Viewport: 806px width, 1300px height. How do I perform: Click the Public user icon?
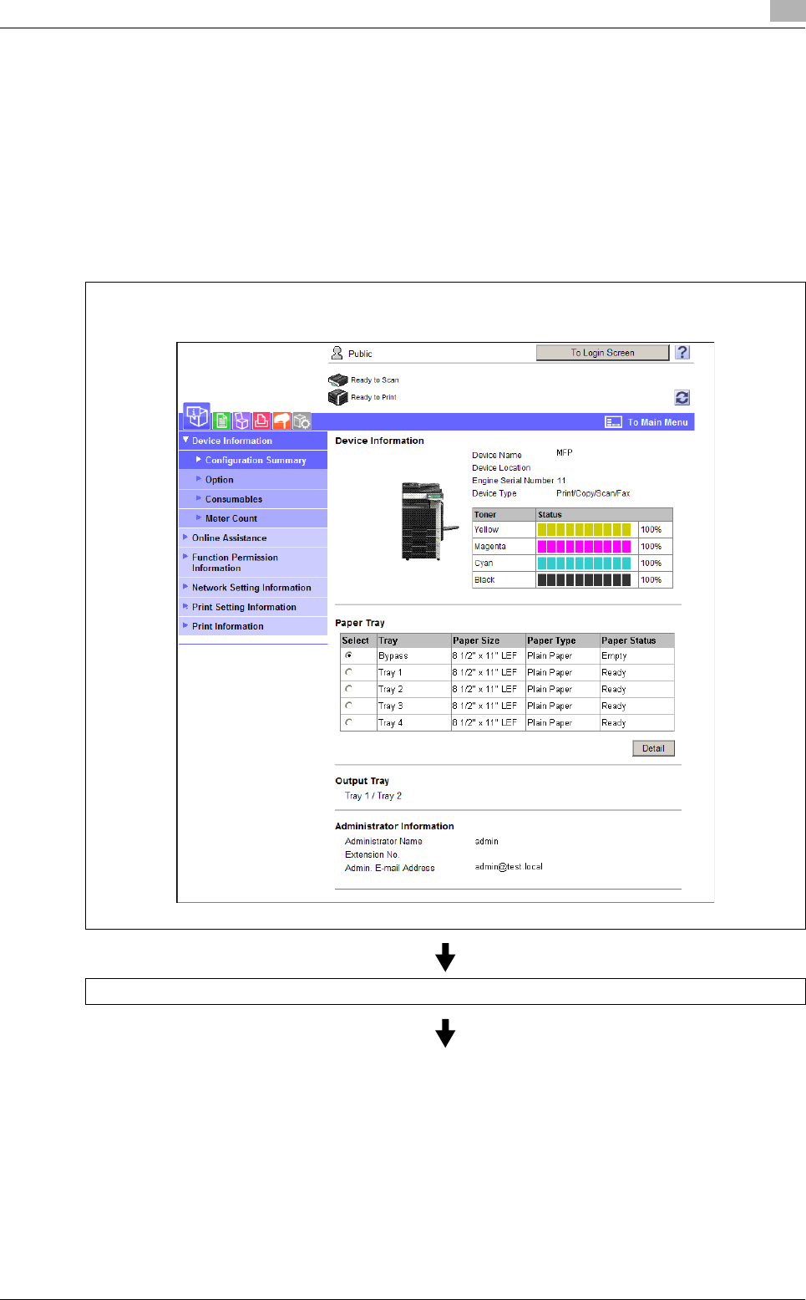click(337, 353)
